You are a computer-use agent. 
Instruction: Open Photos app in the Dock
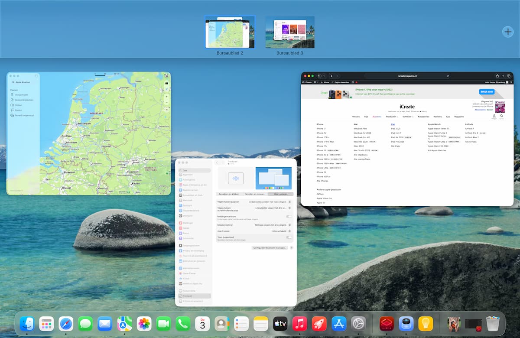(x=144, y=324)
